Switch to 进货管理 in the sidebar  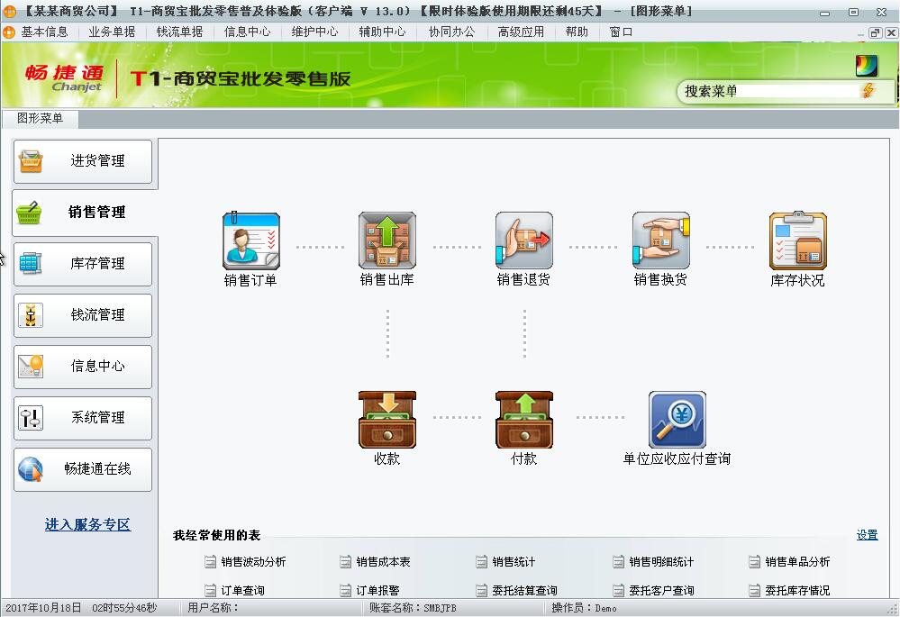click(82, 162)
